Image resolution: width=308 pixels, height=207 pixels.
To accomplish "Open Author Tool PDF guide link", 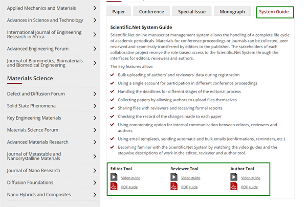I will point(250,187).
